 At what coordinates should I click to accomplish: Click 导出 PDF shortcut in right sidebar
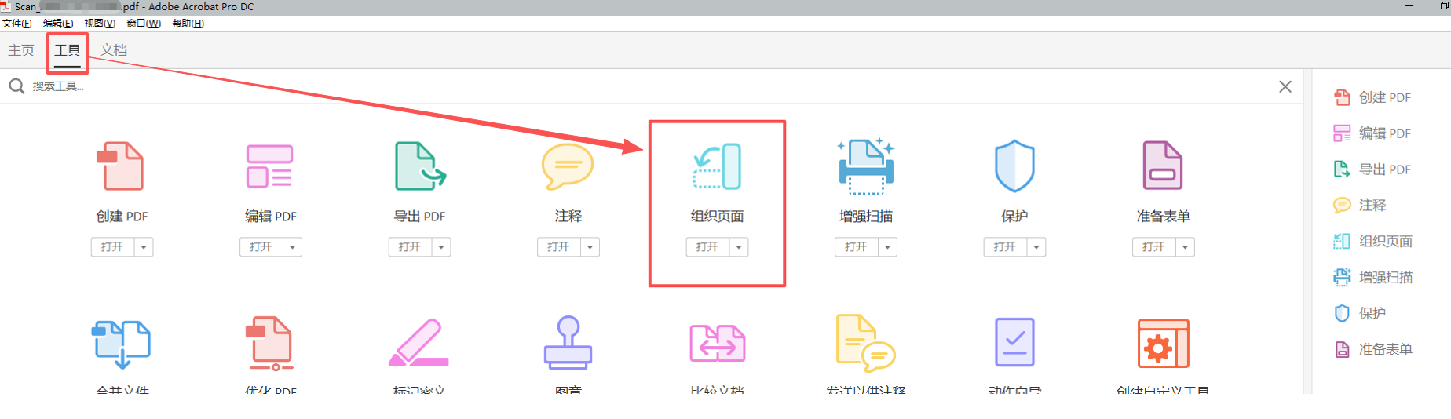[x=1372, y=169]
